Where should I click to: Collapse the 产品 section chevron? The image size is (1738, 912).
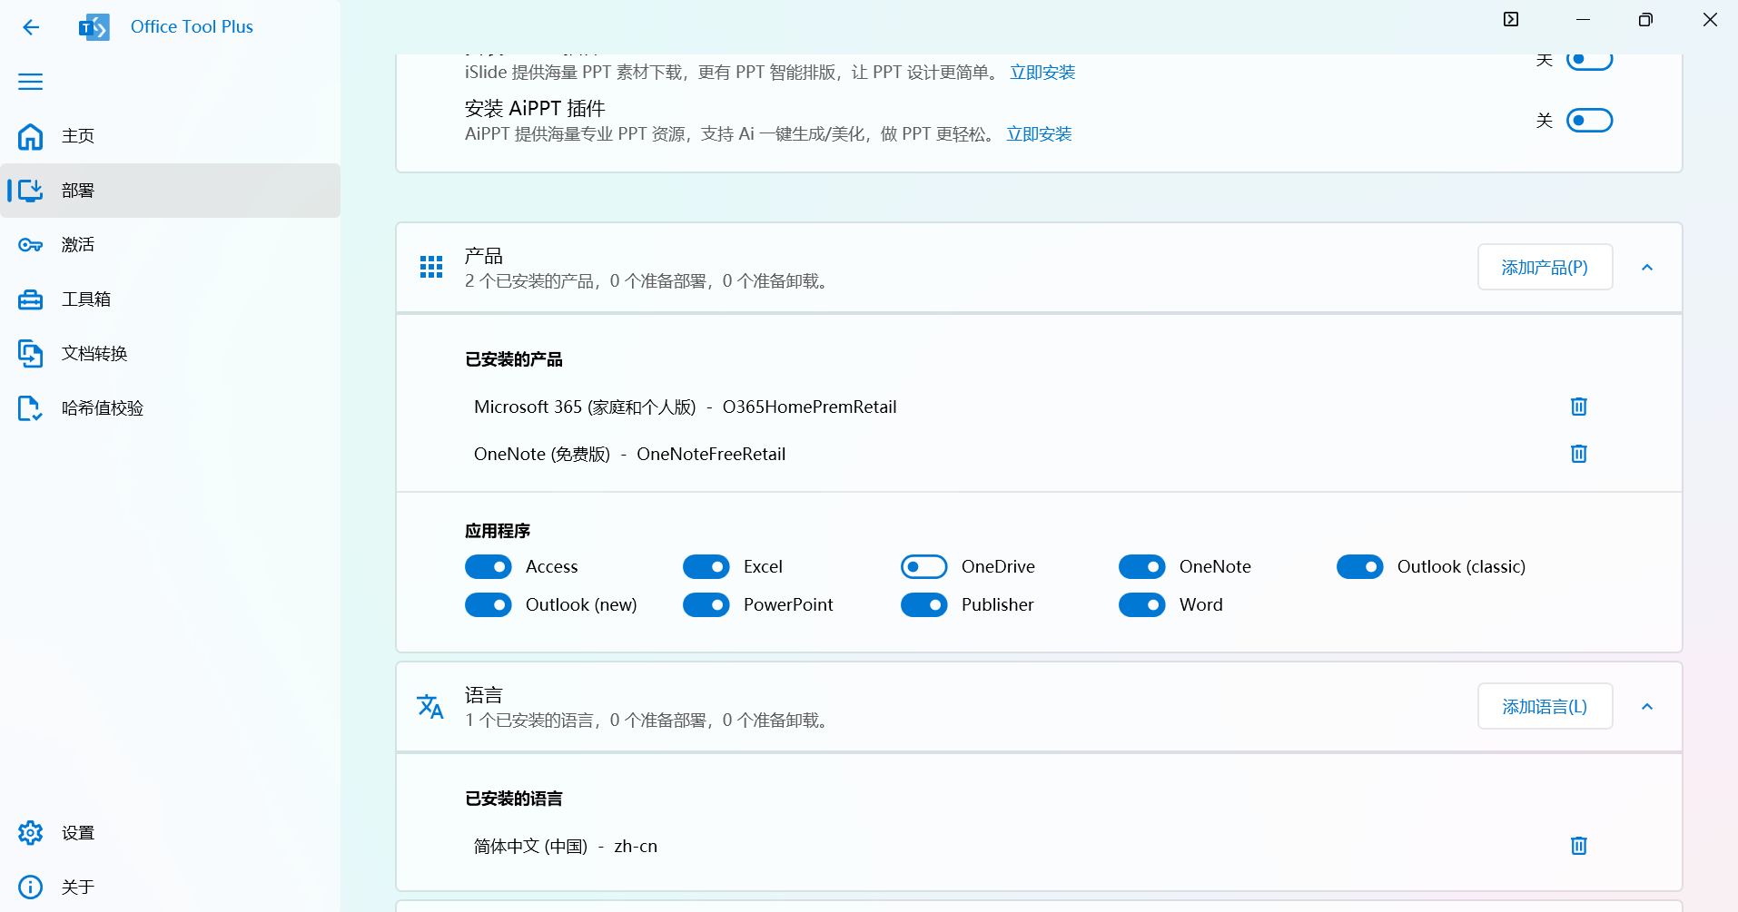pyautogui.click(x=1647, y=268)
